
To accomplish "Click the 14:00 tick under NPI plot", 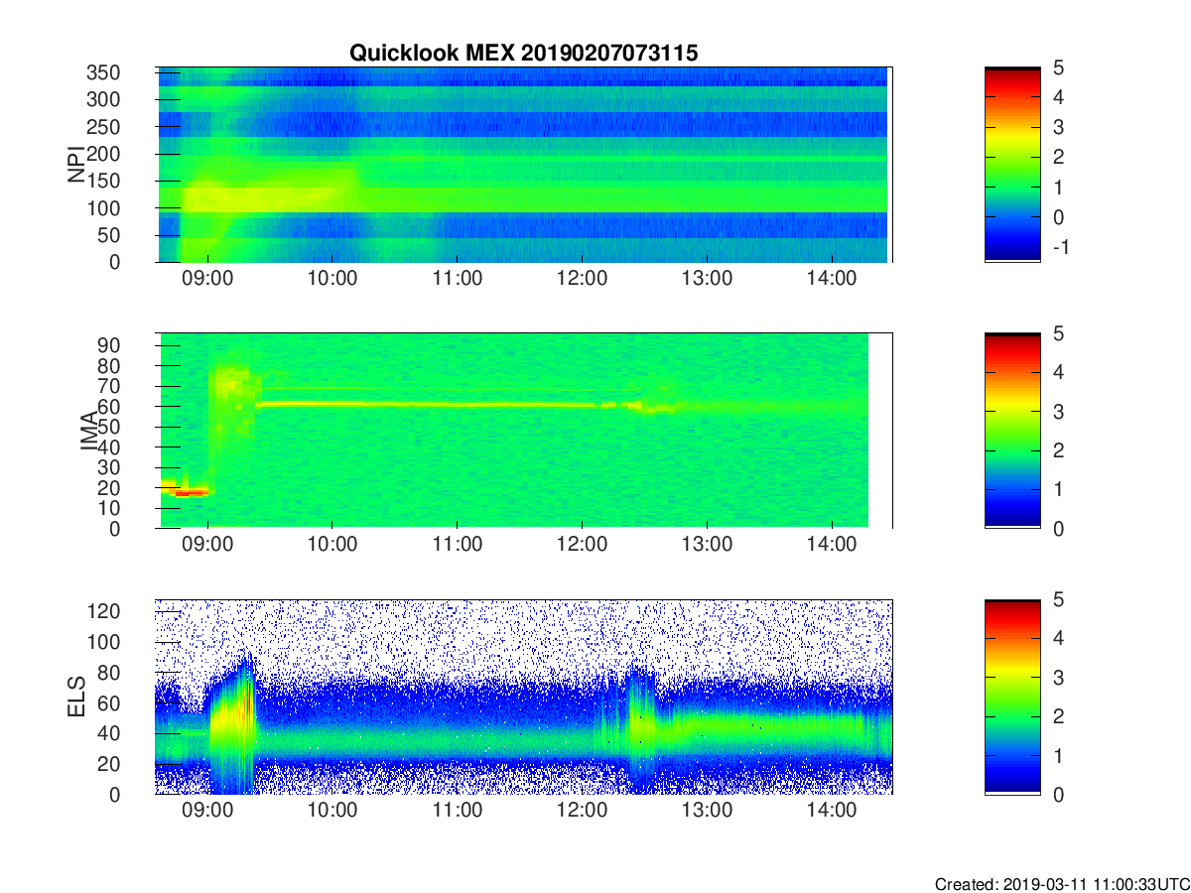I will (832, 278).
